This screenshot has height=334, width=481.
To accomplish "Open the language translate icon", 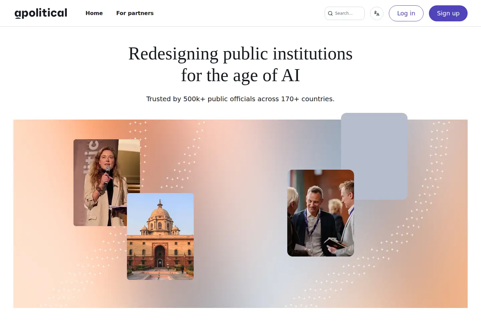I will (377, 13).
